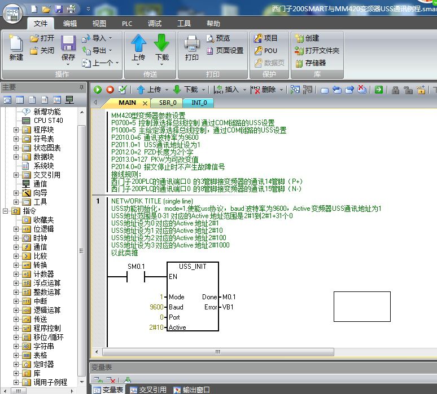Open Page Setup (页面设置)
The image size is (437, 394).
[x=225, y=51]
